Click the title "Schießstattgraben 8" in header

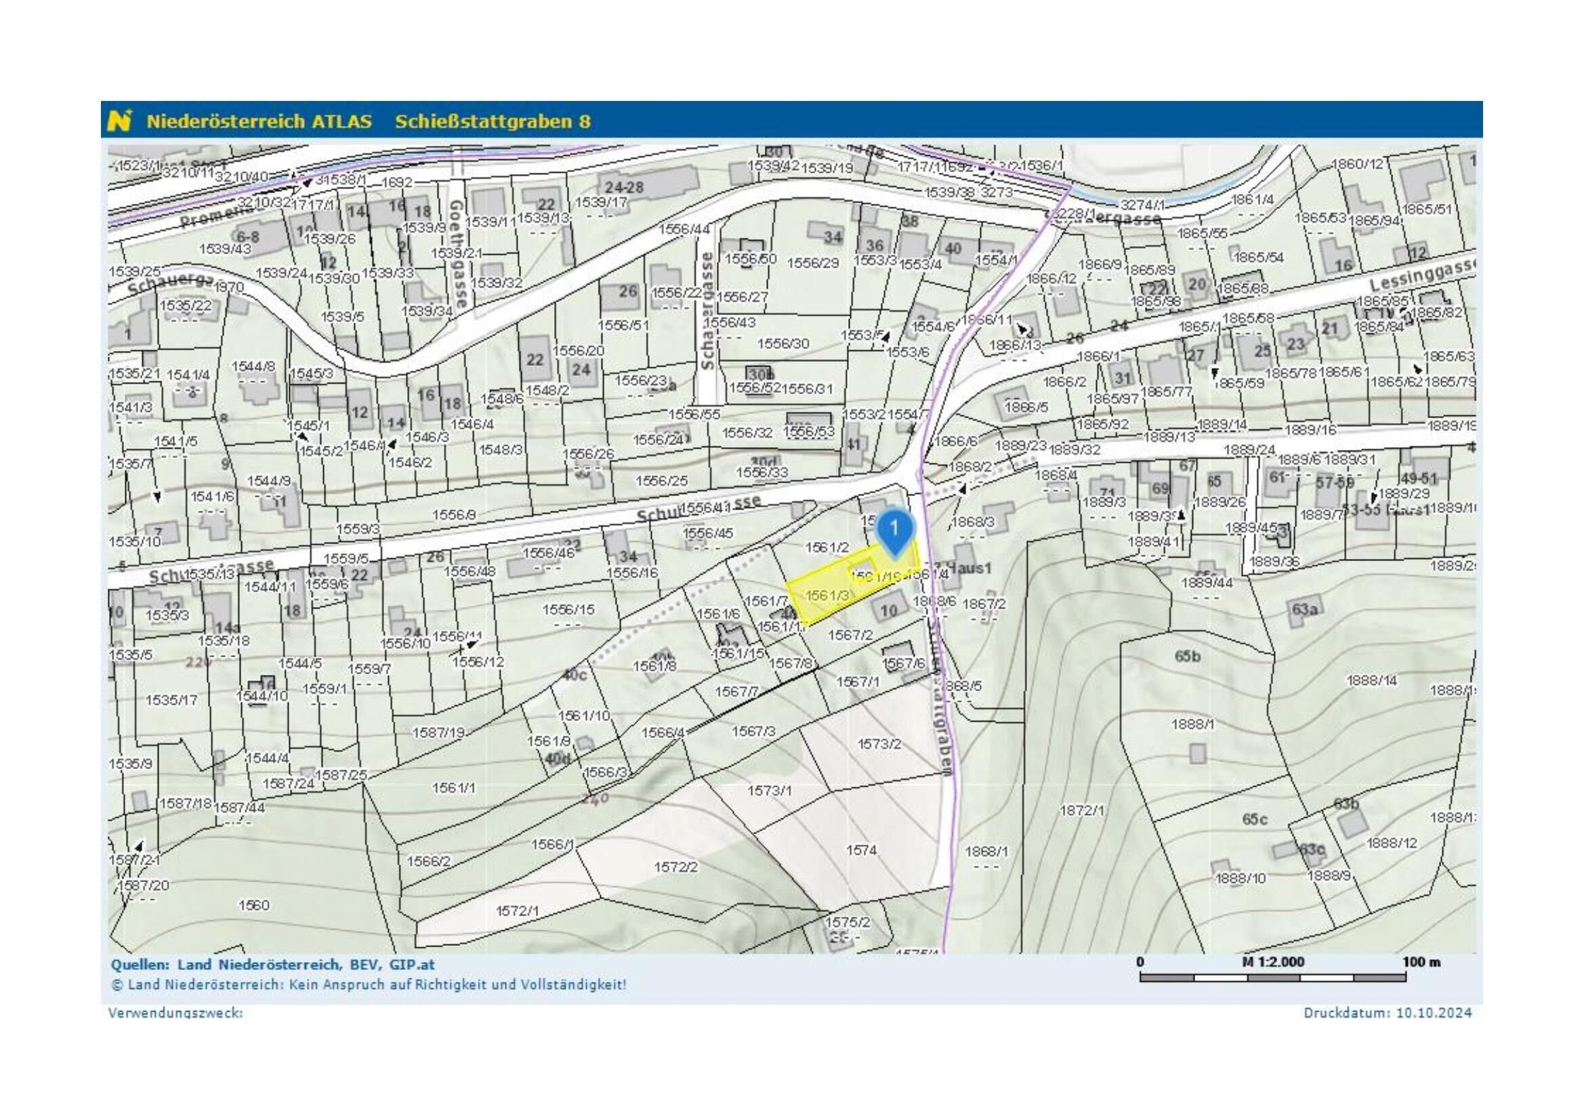point(492,123)
